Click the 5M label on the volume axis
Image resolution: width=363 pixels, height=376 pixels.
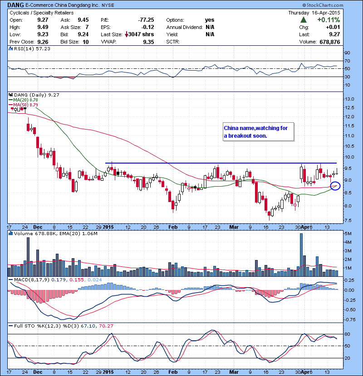[348, 234]
